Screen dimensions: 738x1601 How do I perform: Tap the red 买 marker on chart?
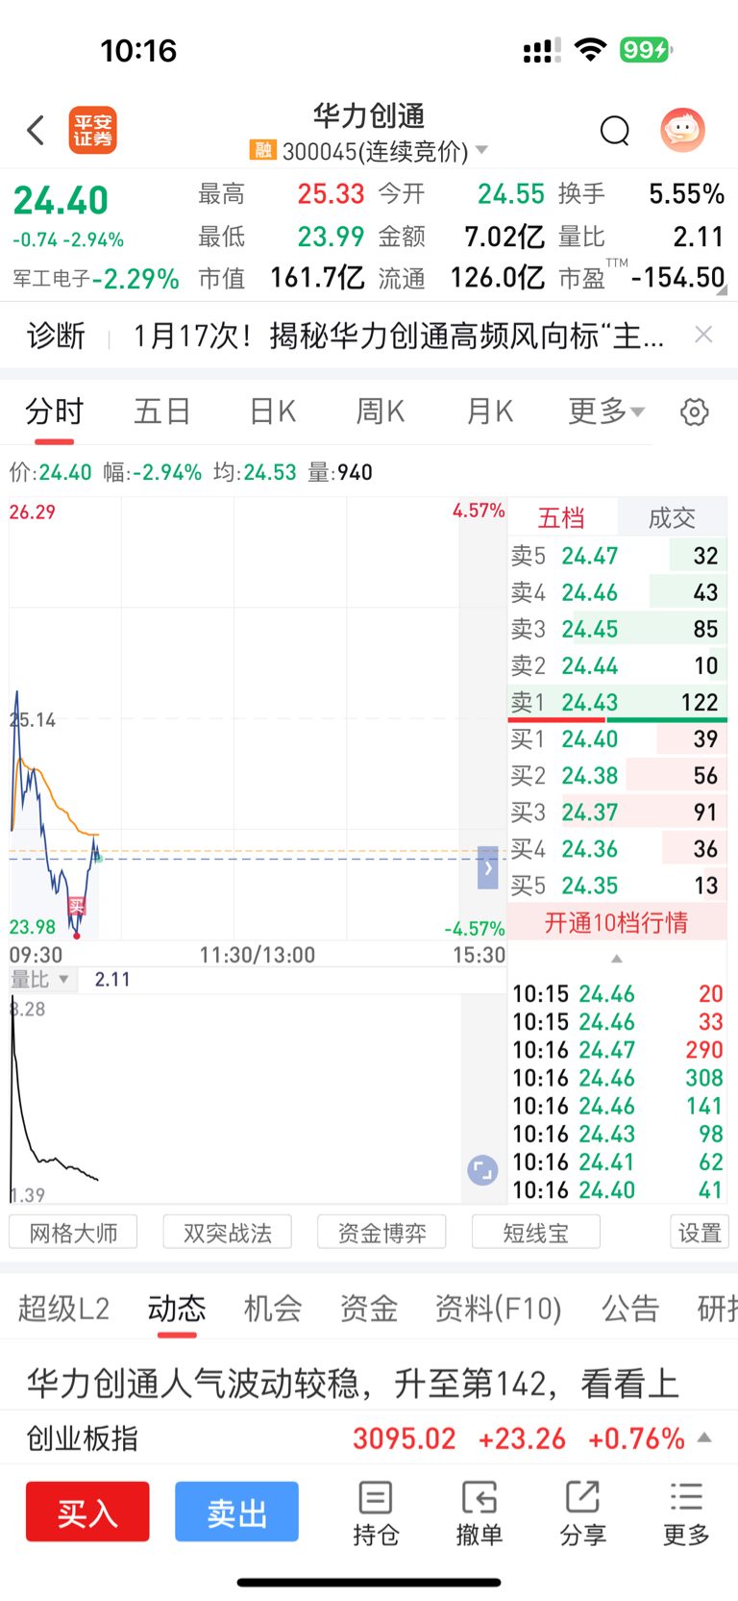point(76,906)
